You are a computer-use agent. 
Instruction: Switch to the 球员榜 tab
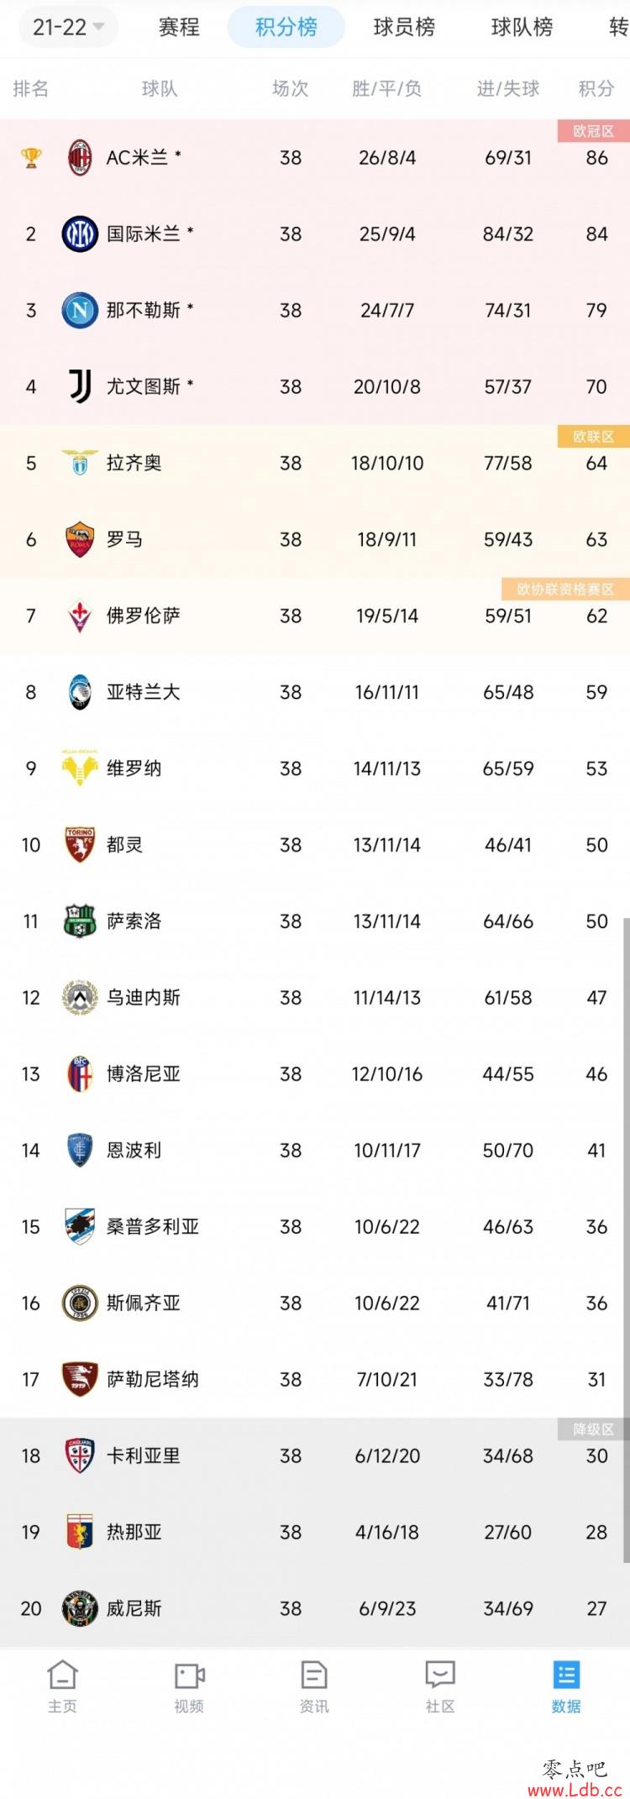click(x=404, y=27)
